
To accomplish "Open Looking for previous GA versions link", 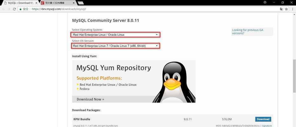I will tap(247, 31).
